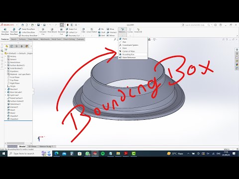239x179 pixels.
Task: Click the Extruded Boss/Base tool
Action: point(5,31)
